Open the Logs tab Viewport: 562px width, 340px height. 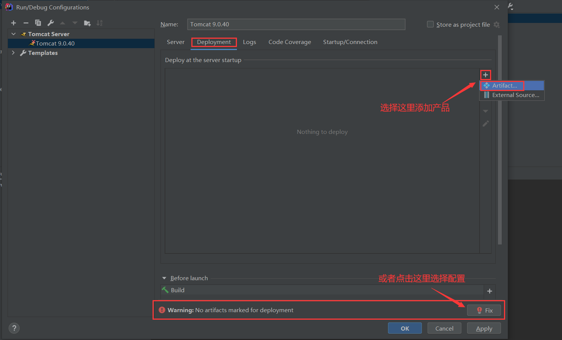point(249,42)
